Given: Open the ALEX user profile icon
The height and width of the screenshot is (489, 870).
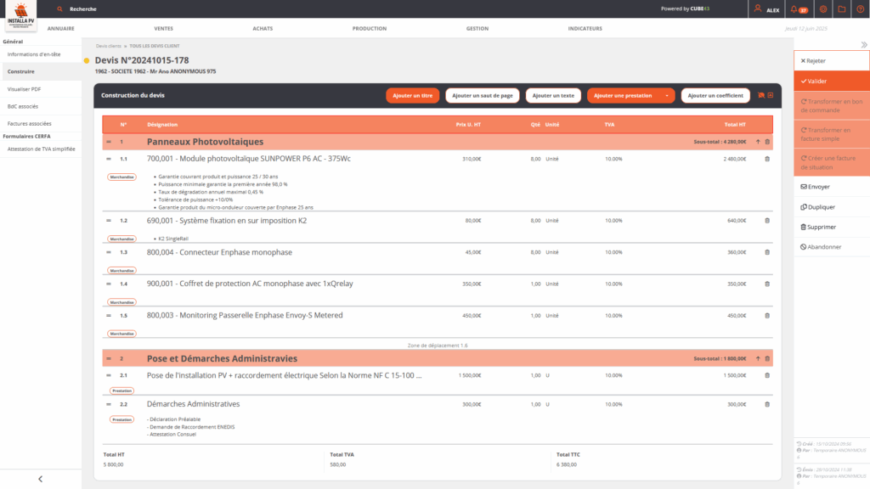Looking at the screenshot, I should tap(758, 8).
